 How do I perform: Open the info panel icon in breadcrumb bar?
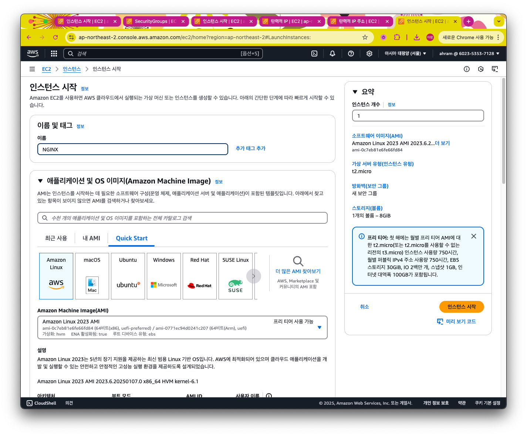(x=467, y=69)
